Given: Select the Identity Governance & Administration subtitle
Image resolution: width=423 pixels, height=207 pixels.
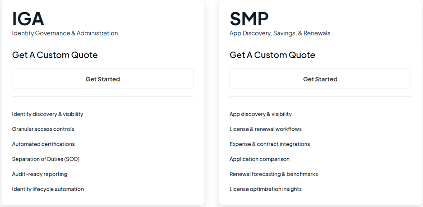Looking at the screenshot, I should (65, 33).
